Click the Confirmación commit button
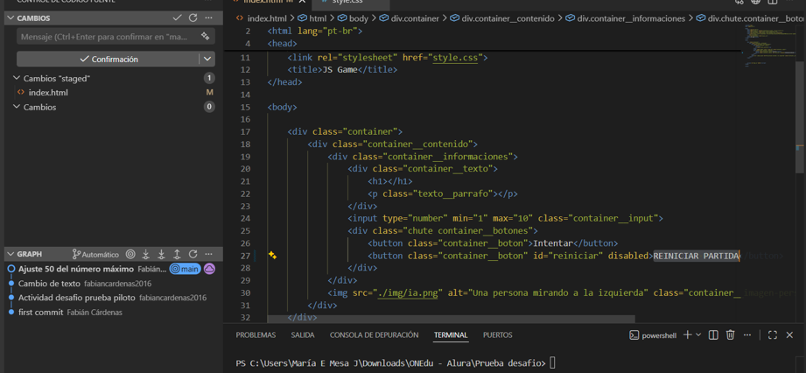806x373 pixels. (x=109, y=60)
